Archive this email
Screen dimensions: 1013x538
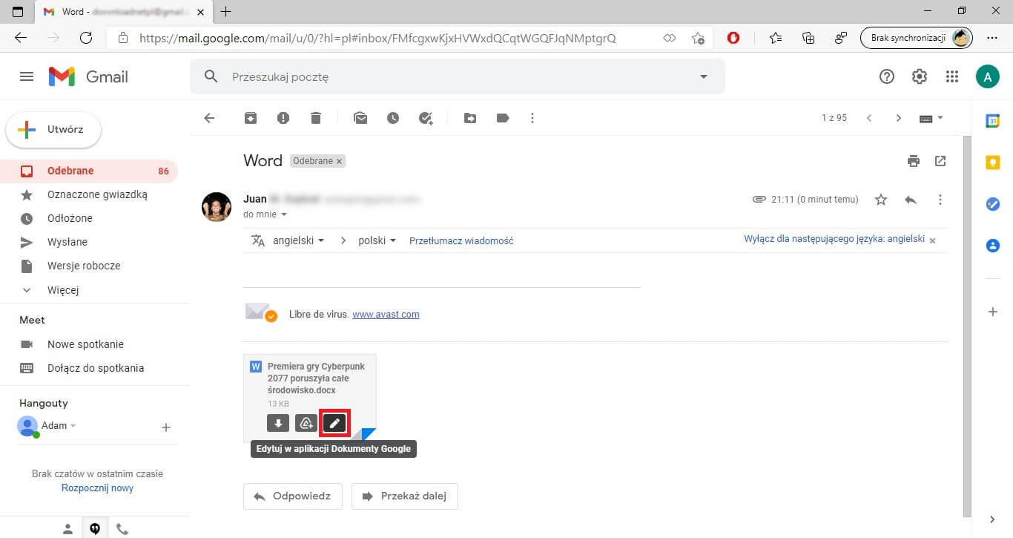(x=251, y=118)
